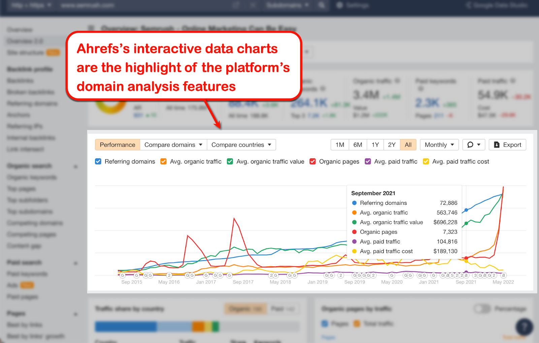Open the annotations speech-bubble dropdown
Viewport: 539px width, 343px height.
[x=474, y=145]
